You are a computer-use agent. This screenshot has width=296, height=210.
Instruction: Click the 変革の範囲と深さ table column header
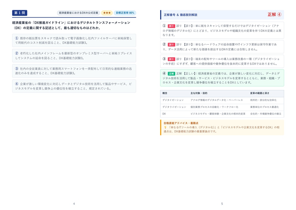[x=260, y=93]
